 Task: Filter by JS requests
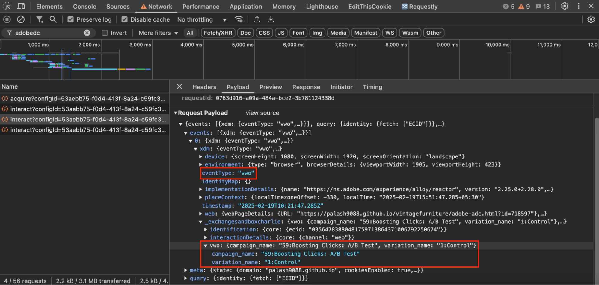coord(281,33)
